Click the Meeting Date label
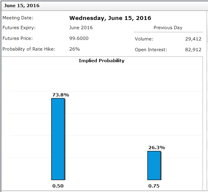208x192 pixels. (x=18, y=18)
